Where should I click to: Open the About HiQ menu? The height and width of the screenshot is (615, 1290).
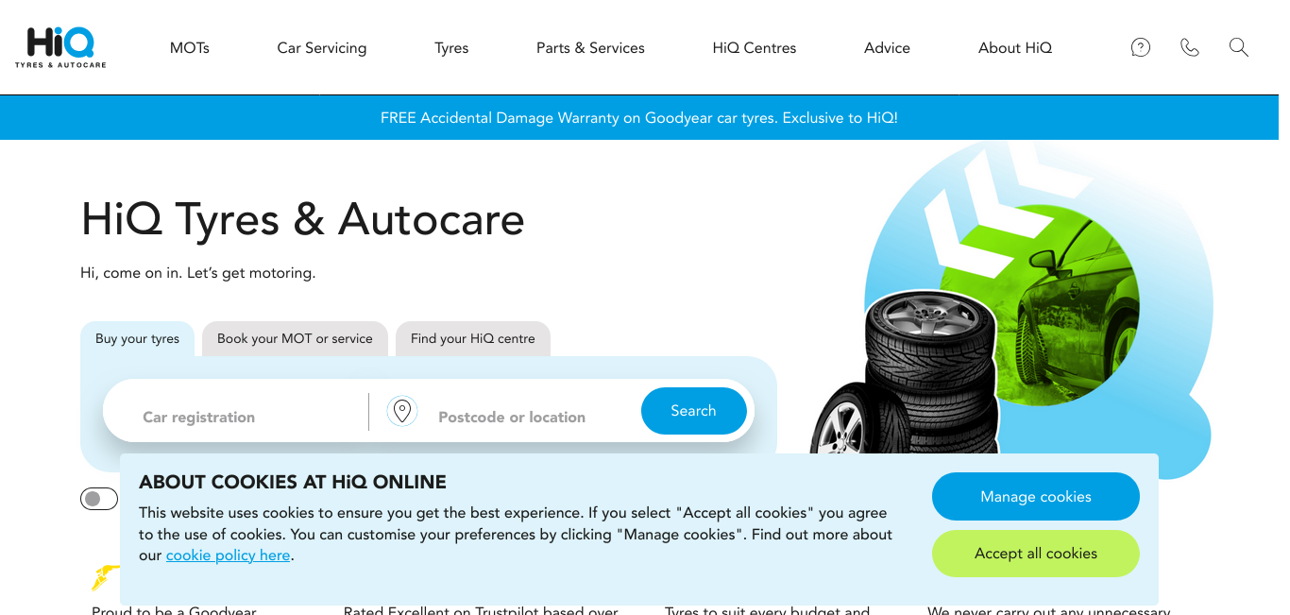click(1015, 48)
